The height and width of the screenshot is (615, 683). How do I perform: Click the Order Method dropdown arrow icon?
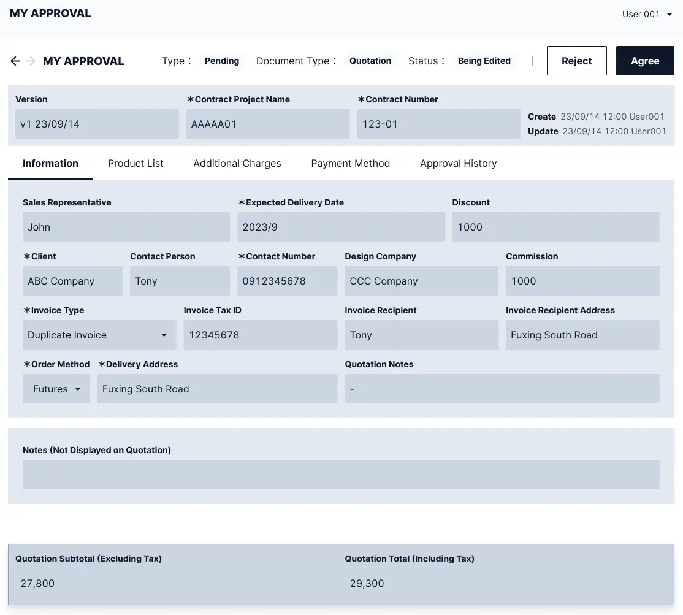[78, 389]
